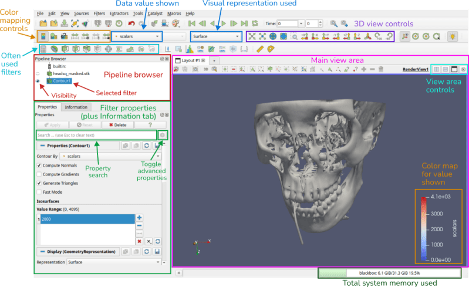Open the Filters menu
The image size is (469, 287).
pyautogui.click(x=99, y=13)
